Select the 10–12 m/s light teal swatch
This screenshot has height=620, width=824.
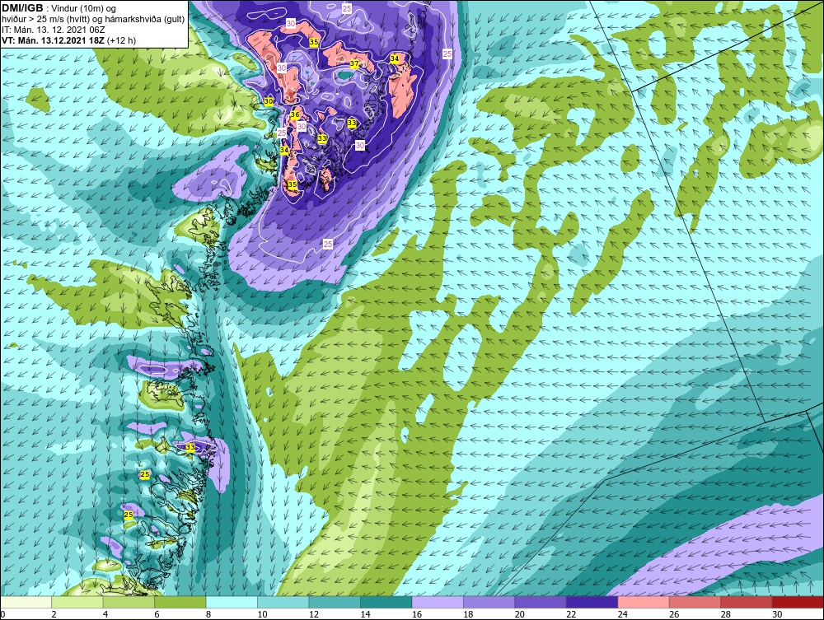point(283,602)
